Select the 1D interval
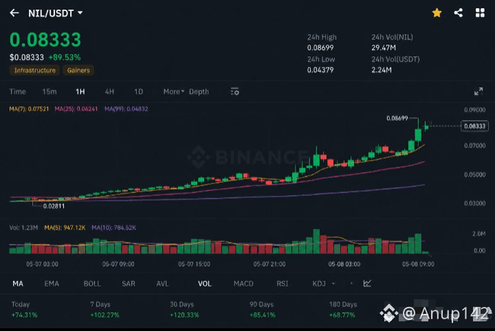Image resolution: width=495 pixels, height=331 pixels. click(x=139, y=92)
